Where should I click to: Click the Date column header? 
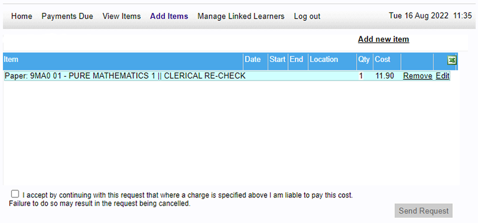click(253, 59)
